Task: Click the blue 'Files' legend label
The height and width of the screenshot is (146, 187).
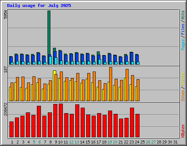Action: tap(183, 29)
